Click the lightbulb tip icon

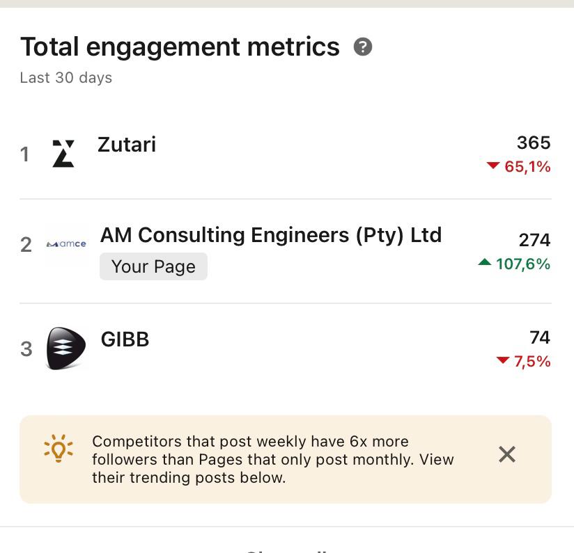click(x=59, y=449)
